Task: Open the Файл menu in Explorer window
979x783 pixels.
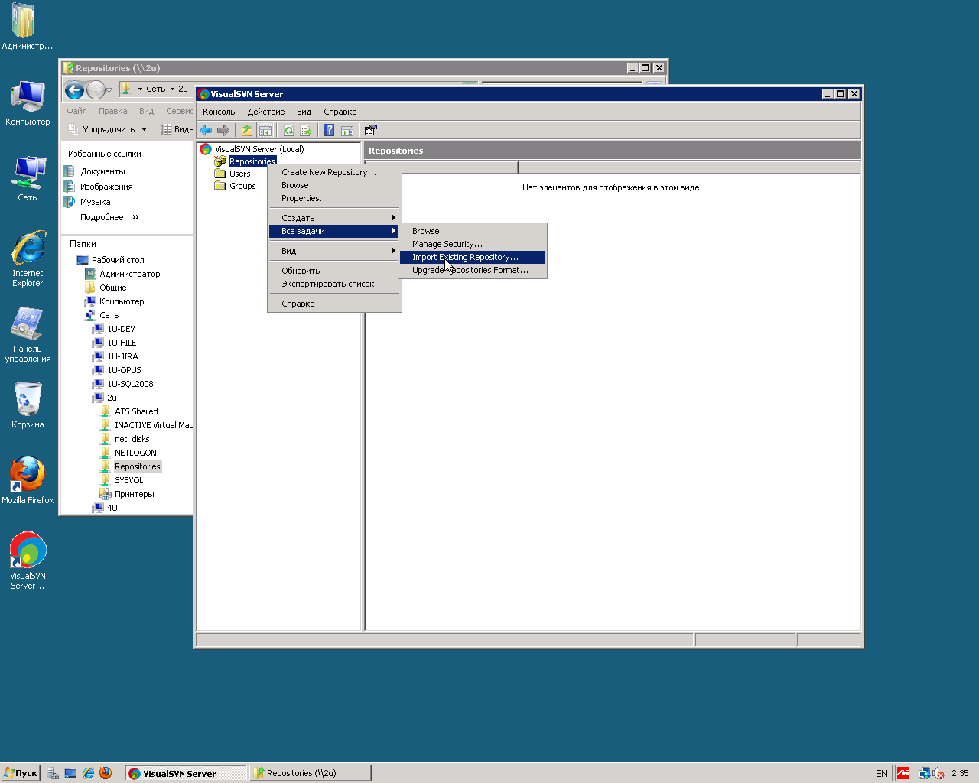Action: click(76, 111)
